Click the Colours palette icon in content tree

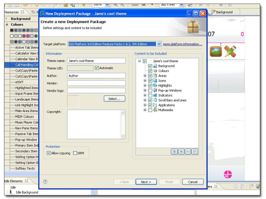(155, 71)
